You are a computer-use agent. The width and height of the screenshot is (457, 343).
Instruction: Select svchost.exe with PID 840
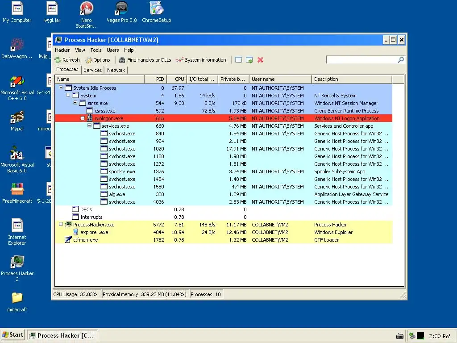[x=223, y=134]
